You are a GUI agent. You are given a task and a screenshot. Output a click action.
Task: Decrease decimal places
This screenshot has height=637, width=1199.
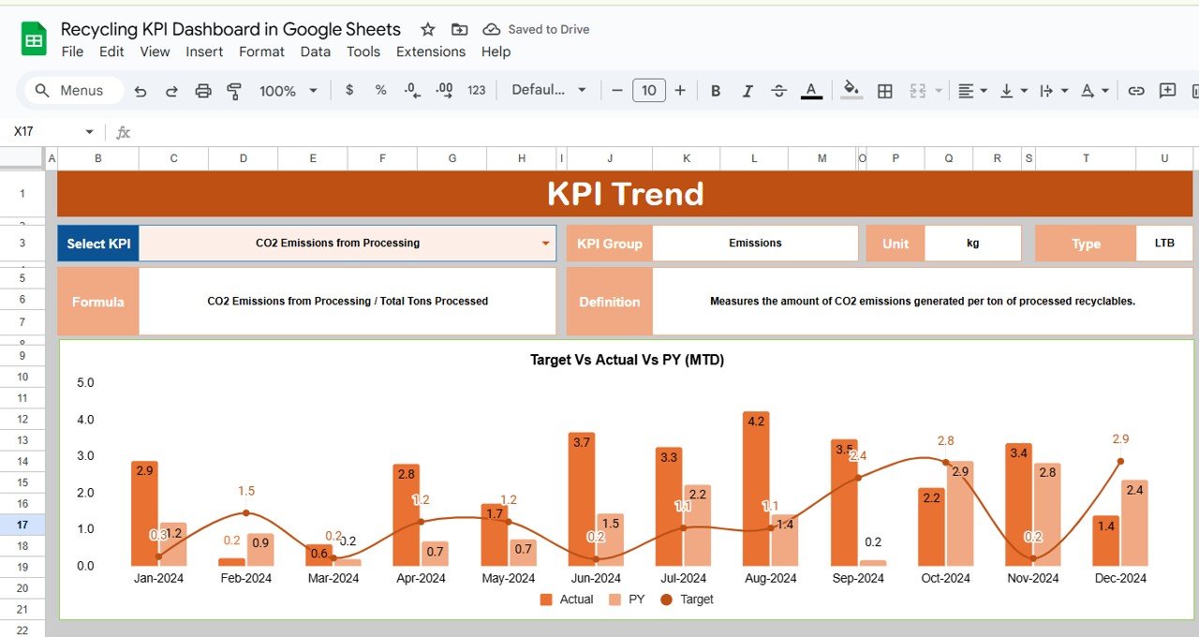click(411, 90)
